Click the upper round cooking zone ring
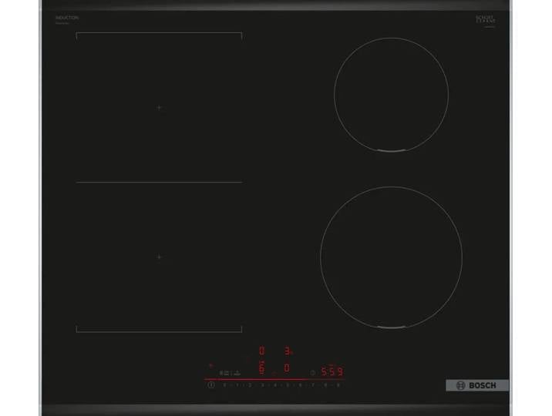552x416 pixels. [x=391, y=95]
